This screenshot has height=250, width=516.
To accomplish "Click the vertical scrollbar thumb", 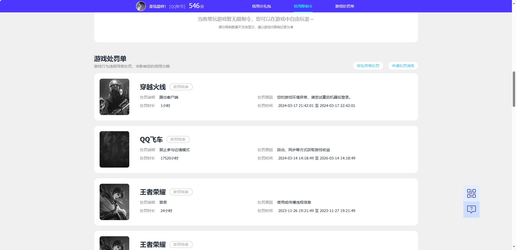I will pyautogui.click(x=514, y=89).
